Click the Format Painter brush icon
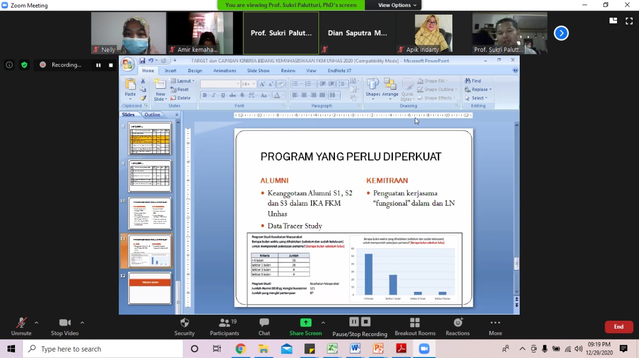This screenshot has height=358, width=639. coord(143,98)
